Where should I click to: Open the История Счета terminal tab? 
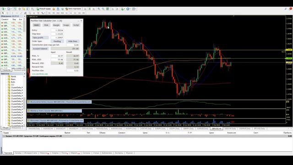point(31,153)
